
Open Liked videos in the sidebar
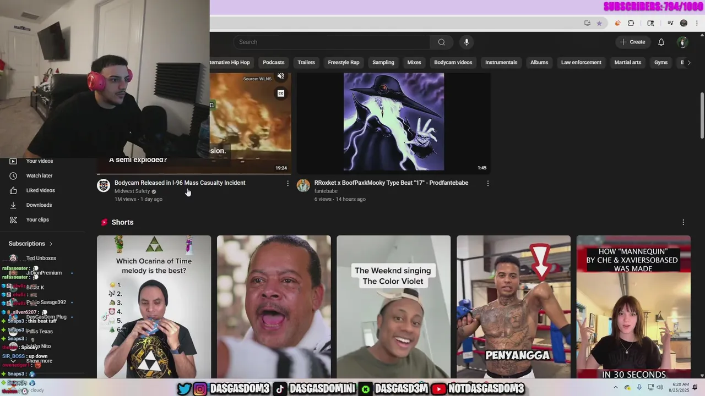[x=40, y=190]
